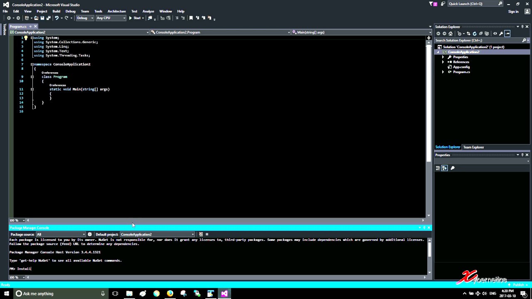Click the Alphabetical sort icon in Properties
Image resolution: width=532 pixels, height=299 pixels.
coord(444,168)
